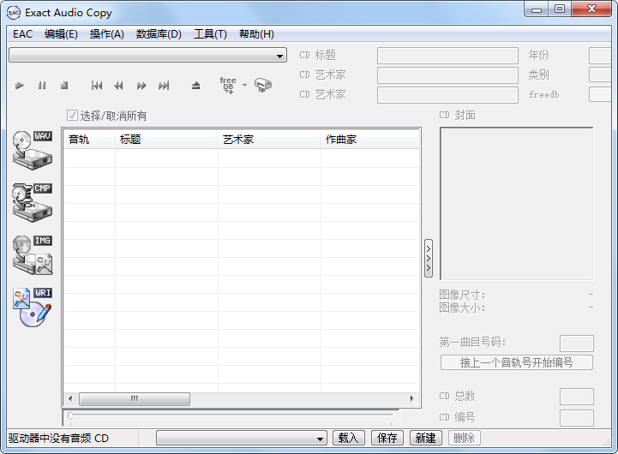Maximize the Exact Audio Copy window

(x=560, y=9)
